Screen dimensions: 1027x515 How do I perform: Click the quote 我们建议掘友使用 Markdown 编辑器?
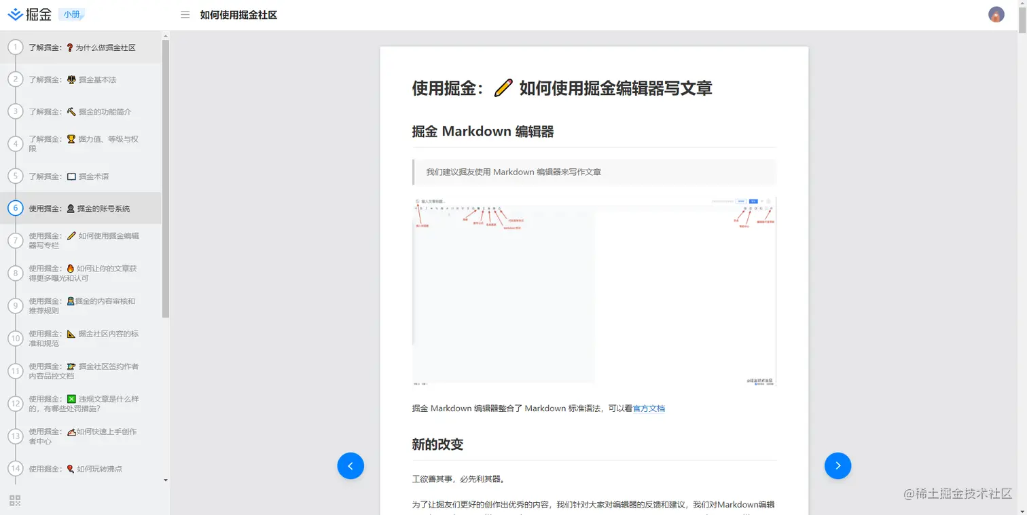pyautogui.click(x=513, y=172)
